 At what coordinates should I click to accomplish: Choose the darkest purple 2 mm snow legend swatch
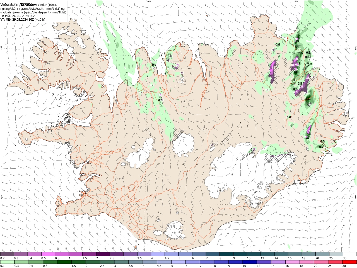103,254
